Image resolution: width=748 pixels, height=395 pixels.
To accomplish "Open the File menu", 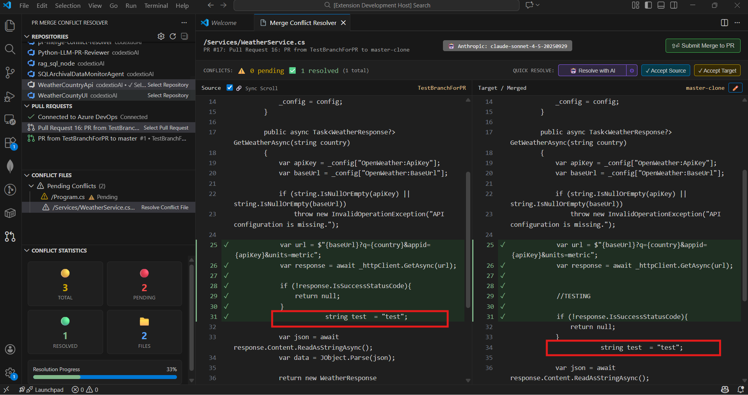I will [24, 5].
